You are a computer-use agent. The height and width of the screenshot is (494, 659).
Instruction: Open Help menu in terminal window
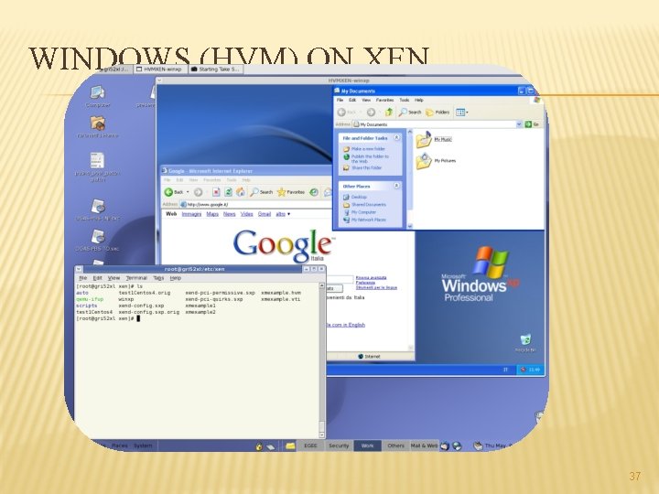pyautogui.click(x=175, y=278)
